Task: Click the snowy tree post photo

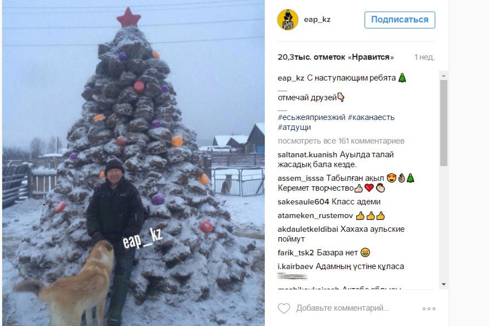Action: click(134, 163)
